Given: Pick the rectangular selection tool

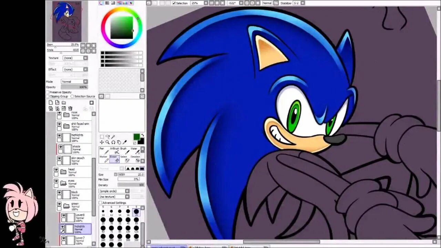Looking at the screenshot, I should coord(102,137).
